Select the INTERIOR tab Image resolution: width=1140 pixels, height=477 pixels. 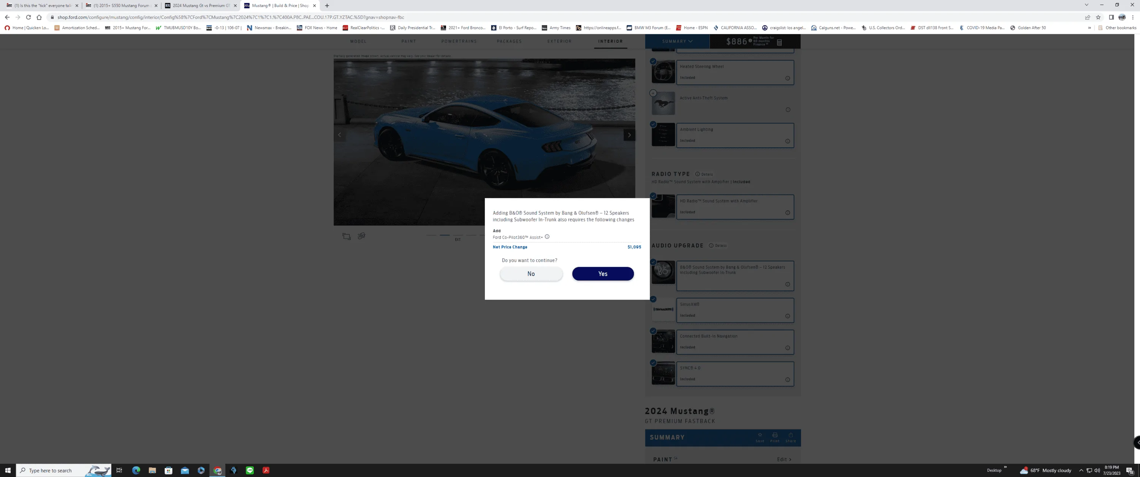point(610,41)
